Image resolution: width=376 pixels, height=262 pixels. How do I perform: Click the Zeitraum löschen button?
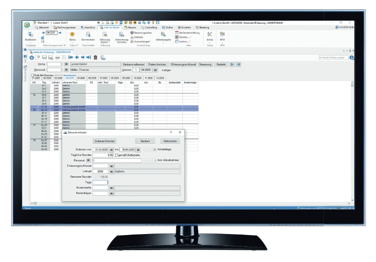105,141
